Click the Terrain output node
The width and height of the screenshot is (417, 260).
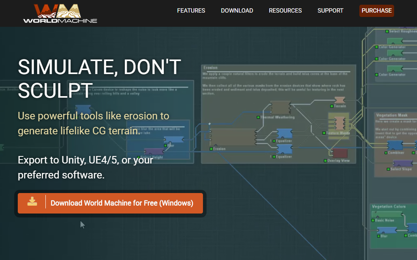pos(340,100)
